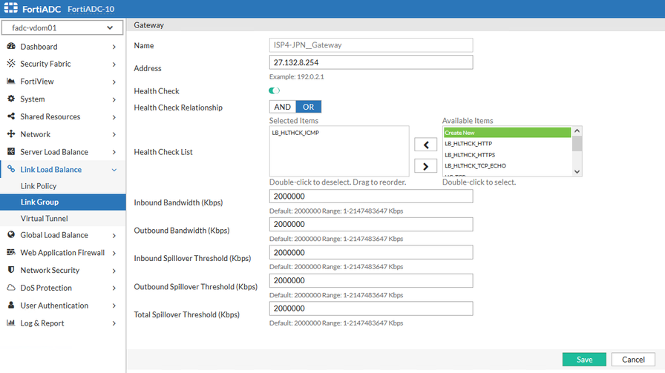Click the Available Items scroll-down arrow

pos(577,171)
